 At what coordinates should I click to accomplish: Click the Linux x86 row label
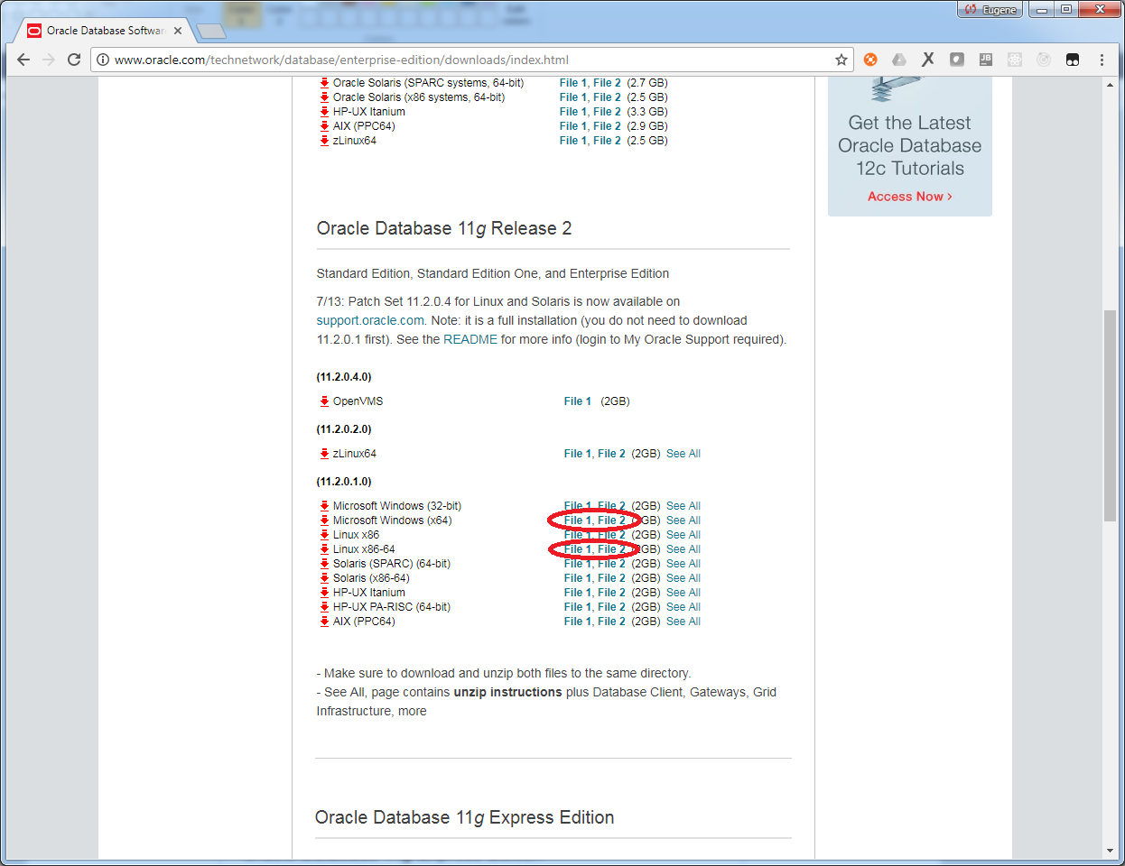point(356,535)
